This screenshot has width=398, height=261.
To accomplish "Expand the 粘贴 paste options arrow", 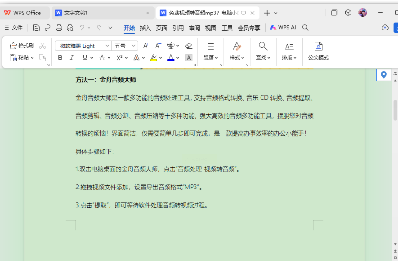I will (32, 58).
